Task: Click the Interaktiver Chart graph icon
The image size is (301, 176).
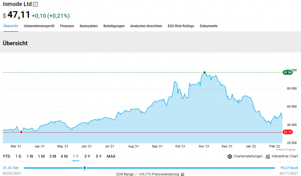Action: 268,157
